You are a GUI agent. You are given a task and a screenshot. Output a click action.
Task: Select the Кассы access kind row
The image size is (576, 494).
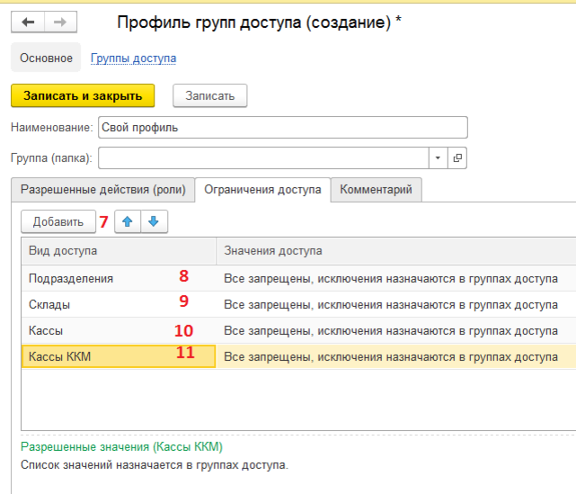point(298,330)
